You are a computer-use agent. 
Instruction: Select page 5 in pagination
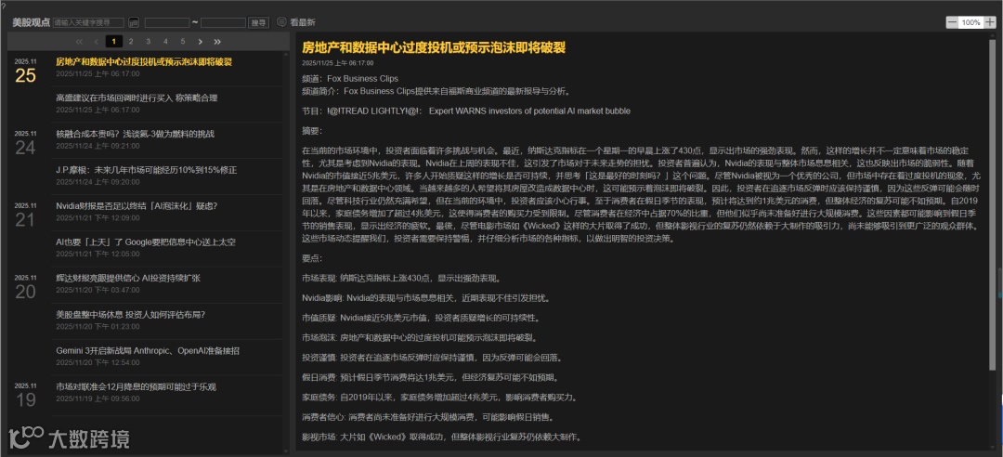coord(182,42)
